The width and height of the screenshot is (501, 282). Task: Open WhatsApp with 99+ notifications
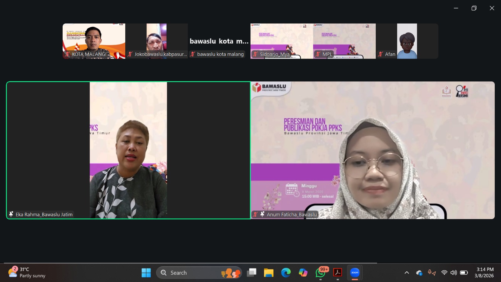[320, 273]
